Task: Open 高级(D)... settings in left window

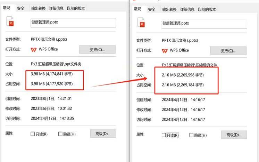Action: [x=103, y=134]
